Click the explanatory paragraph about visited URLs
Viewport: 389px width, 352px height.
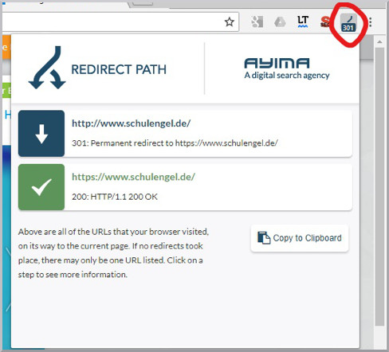click(113, 253)
